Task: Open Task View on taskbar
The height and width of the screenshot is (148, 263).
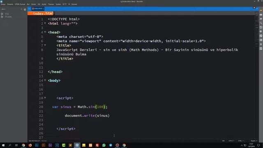Action: [x=16, y=145]
